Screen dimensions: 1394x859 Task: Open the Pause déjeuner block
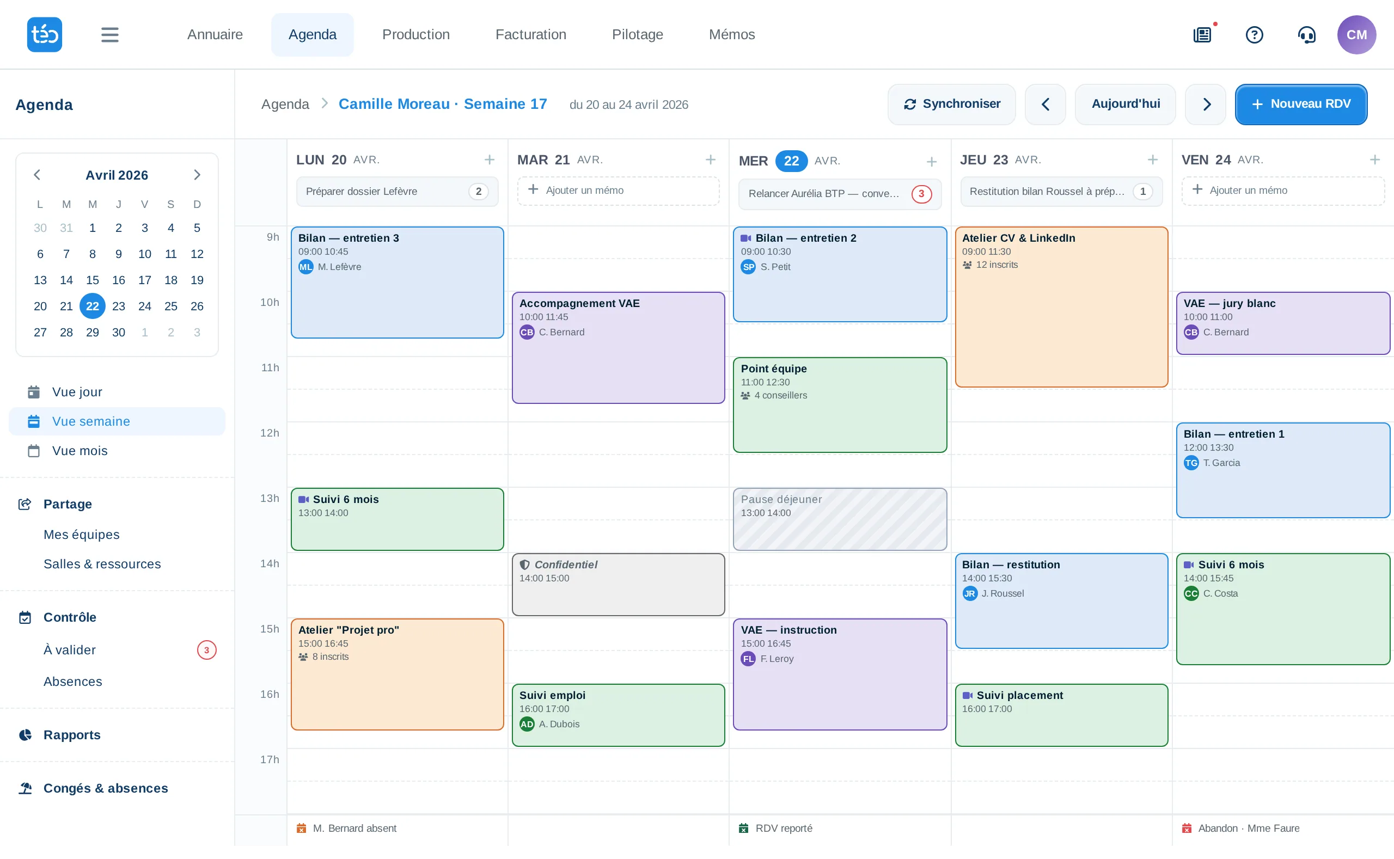(840, 519)
